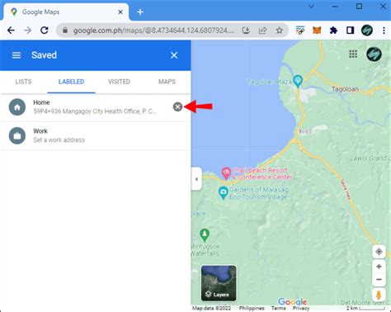Select Chali Beach Resort map marker
The width and height of the screenshot is (391, 312).
point(226,173)
